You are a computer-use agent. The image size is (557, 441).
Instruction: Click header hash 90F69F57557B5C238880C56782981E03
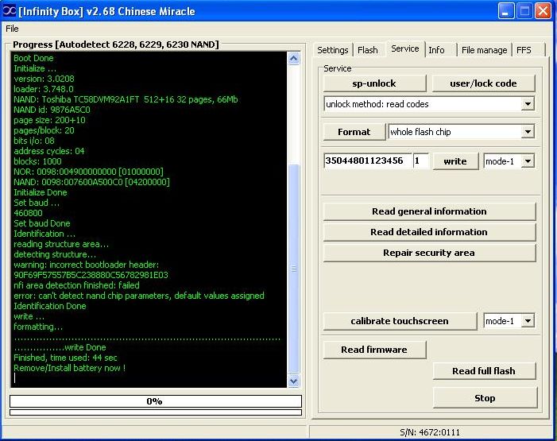click(x=91, y=275)
